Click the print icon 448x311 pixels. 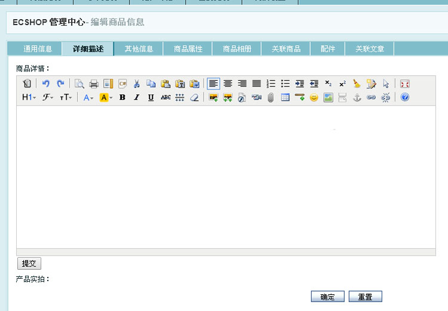click(94, 84)
